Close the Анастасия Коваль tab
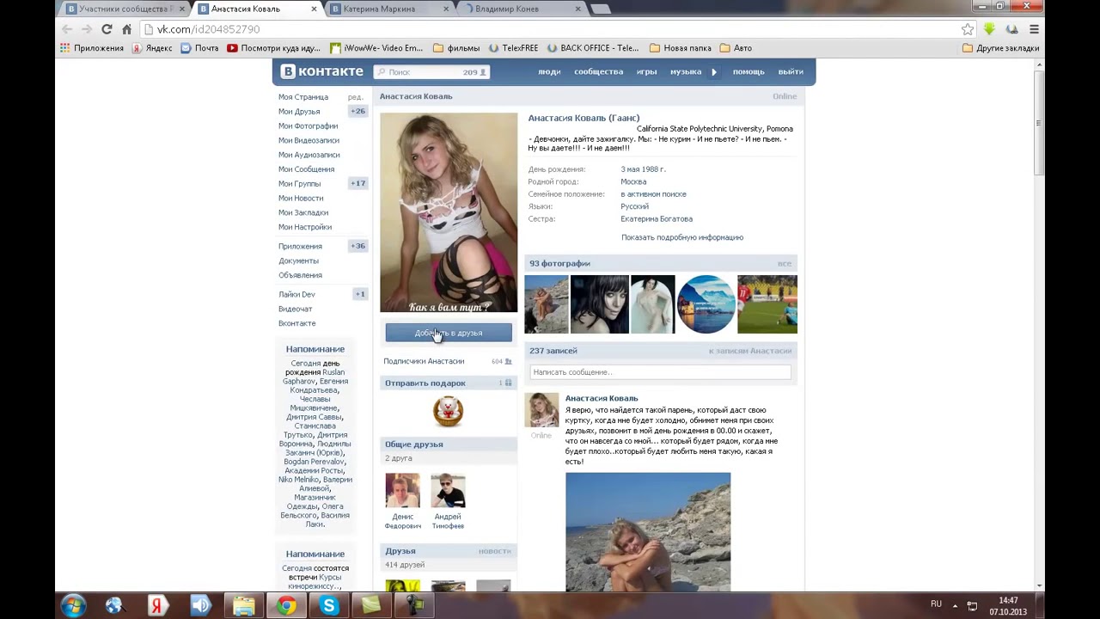 click(x=314, y=9)
